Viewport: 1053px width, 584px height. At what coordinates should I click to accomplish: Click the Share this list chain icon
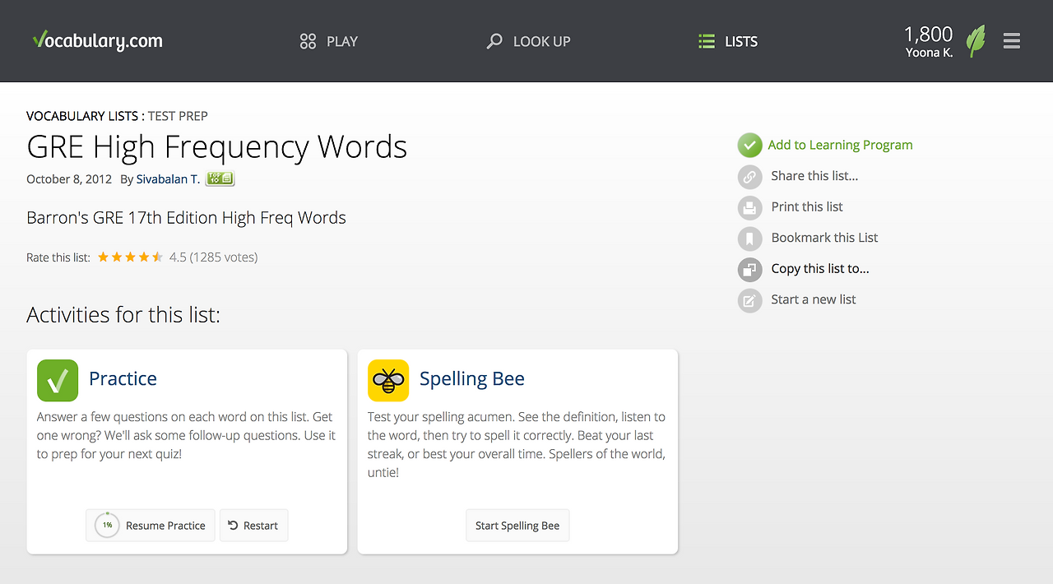click(749, 176)
